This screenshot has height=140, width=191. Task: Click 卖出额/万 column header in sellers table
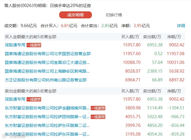tap(152, 91)
